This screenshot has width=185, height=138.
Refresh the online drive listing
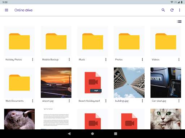tap(172, 10)
